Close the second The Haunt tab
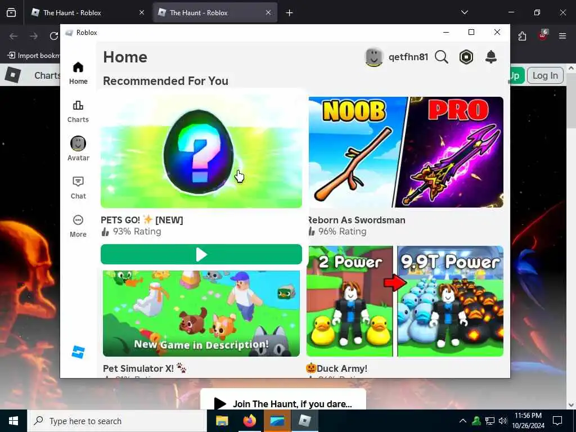 [268, 12]
